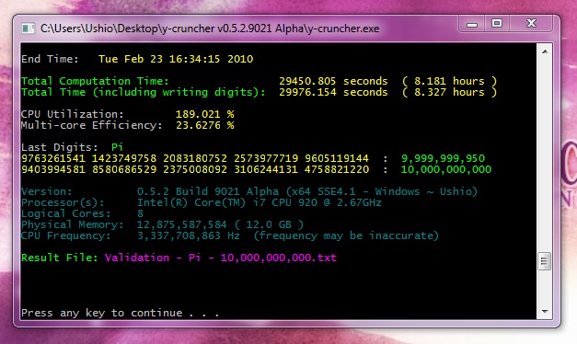577x344 pixels.
Task: Click the Version build information line
Action: 249,191
